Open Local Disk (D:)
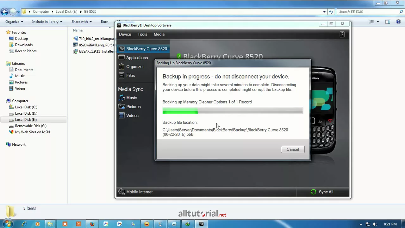 [26, 113]
